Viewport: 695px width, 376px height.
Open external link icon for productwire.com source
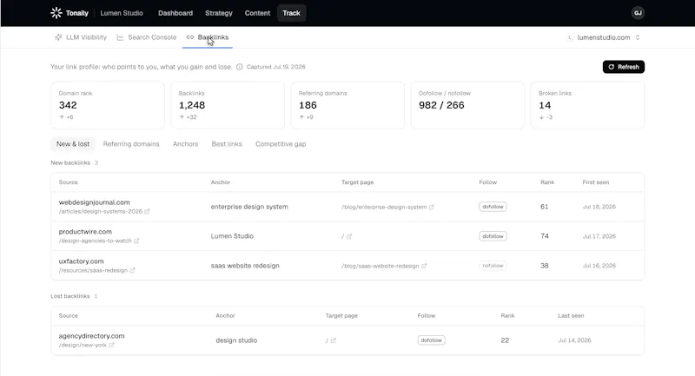136,241
